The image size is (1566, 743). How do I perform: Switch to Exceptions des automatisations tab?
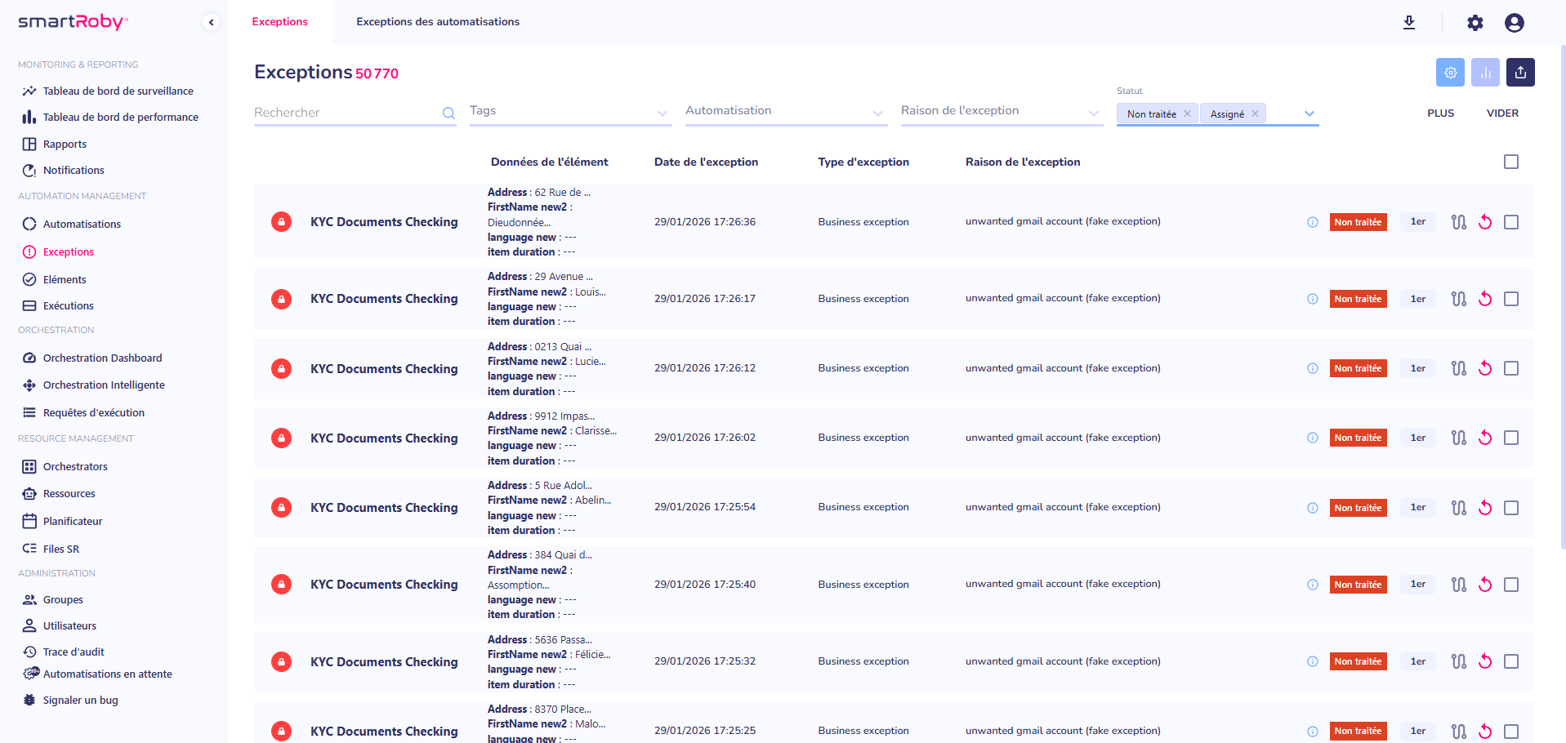click(438, 22)
